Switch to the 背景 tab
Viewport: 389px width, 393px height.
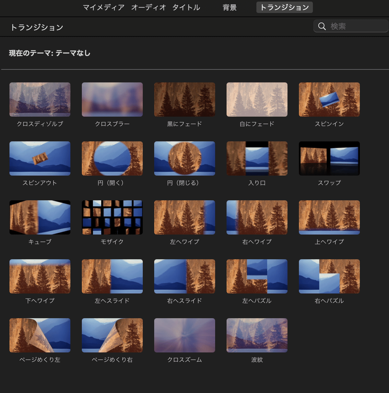coord(230,7)
